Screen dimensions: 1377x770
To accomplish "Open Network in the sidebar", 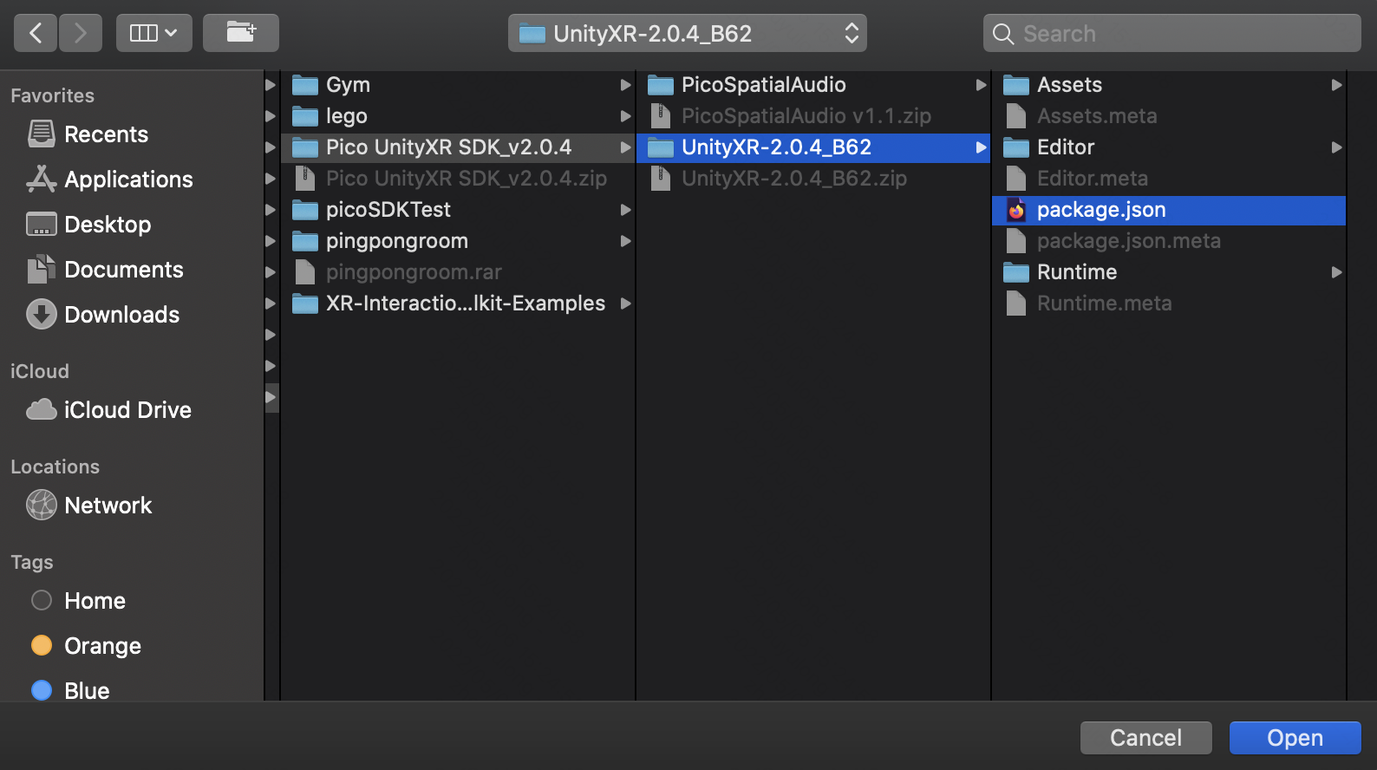I will click(x=89, y=506).
